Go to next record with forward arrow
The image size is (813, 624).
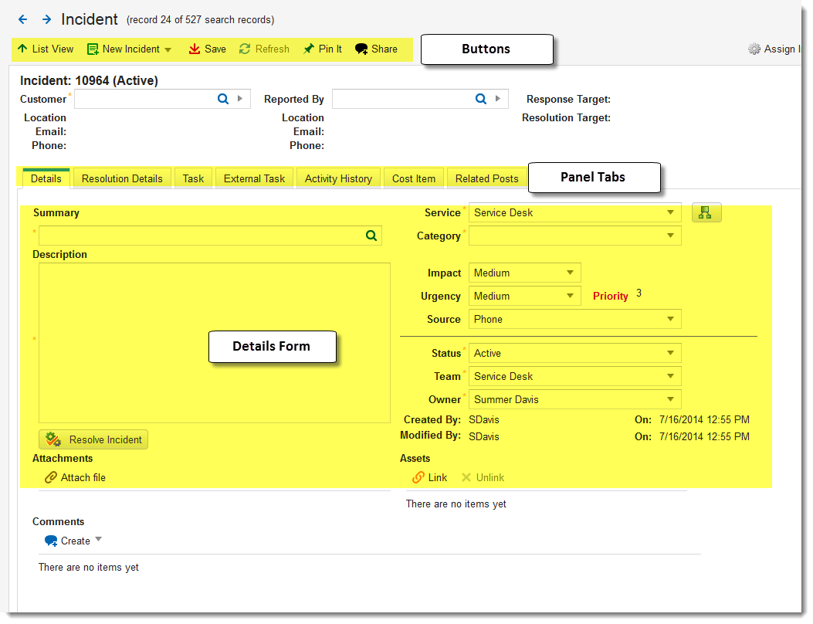pyautogui.click(x=46, y=20)
